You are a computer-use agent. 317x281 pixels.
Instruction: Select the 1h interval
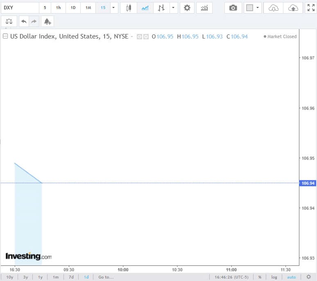tap(59, 8)
